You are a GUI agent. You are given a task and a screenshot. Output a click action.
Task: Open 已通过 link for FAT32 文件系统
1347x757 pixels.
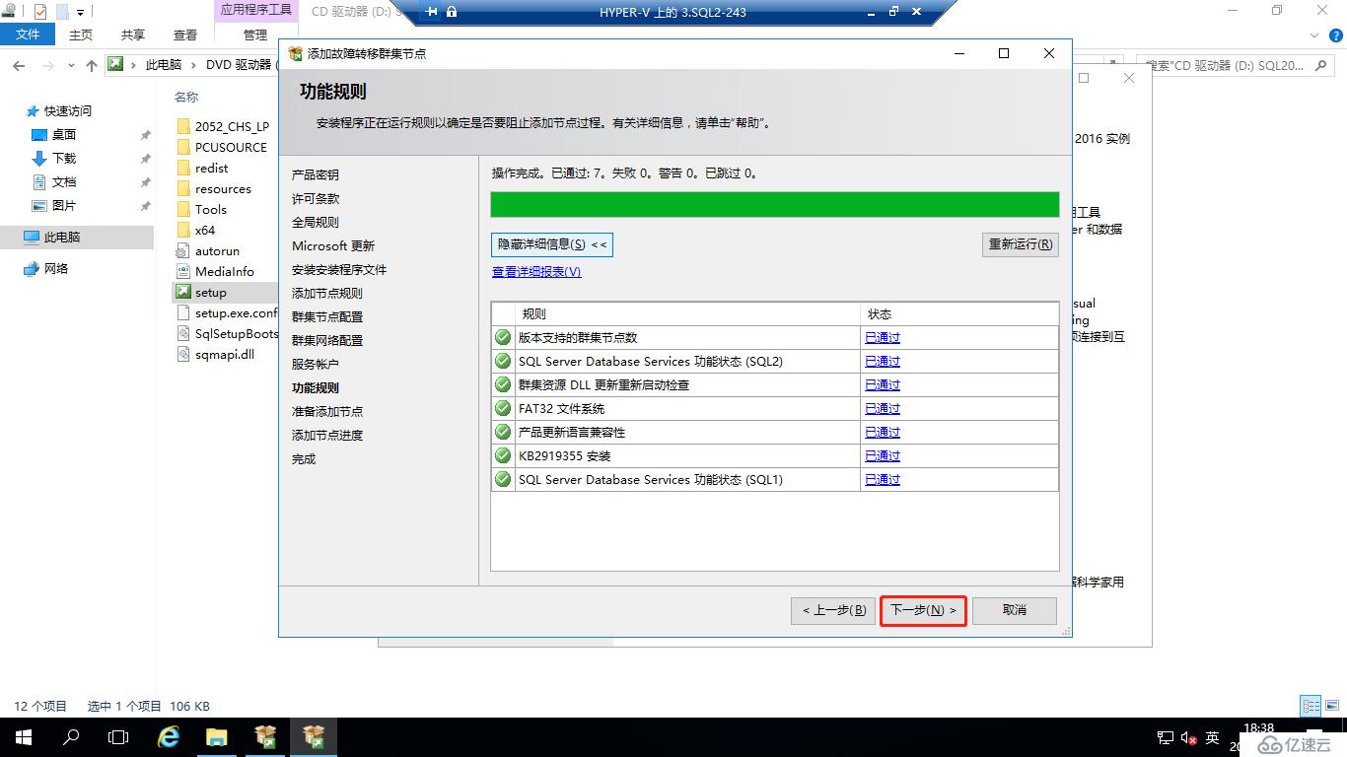(x=883, y=409)
